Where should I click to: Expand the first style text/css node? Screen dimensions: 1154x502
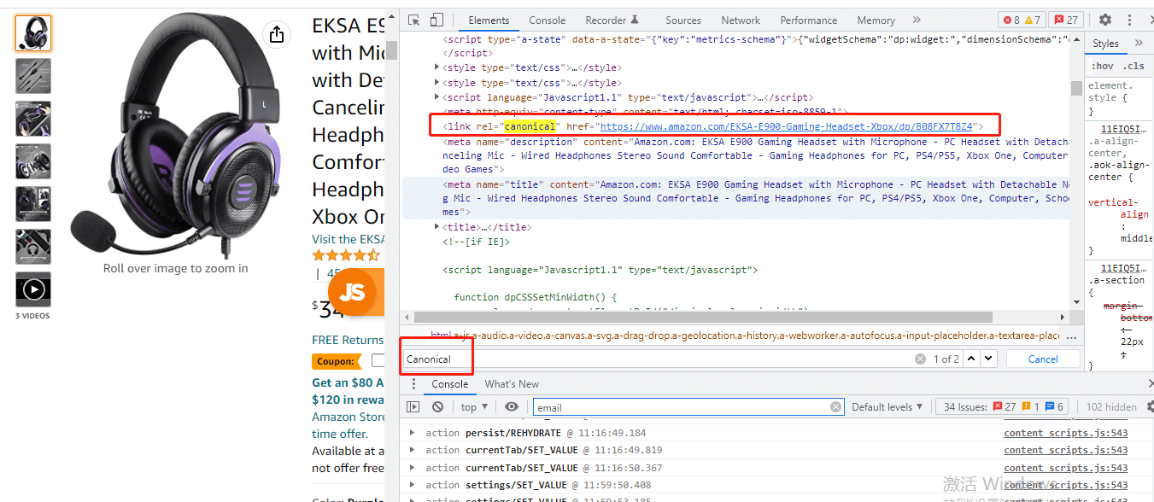click(438, 67)
